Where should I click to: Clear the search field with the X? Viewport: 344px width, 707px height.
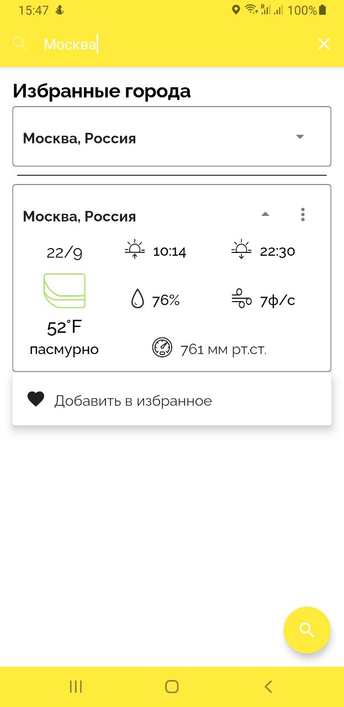[x=324, y=44]
